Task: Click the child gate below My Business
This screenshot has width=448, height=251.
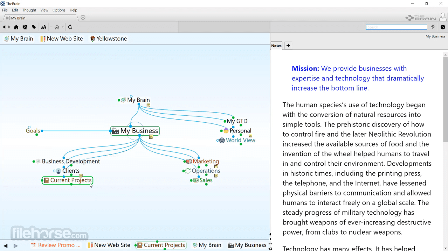Action: (139, 136)
